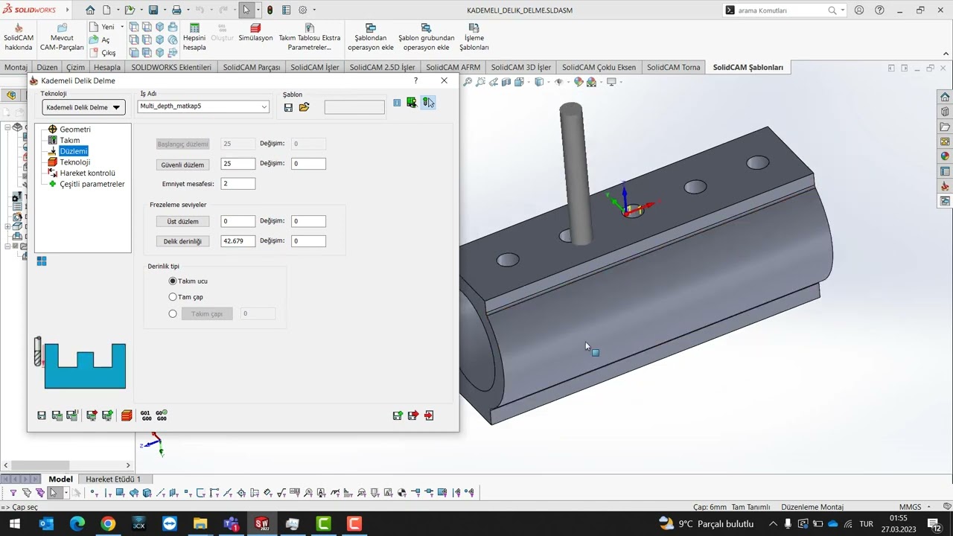The image size is (953, 536).
Task: Run Hepsini hesapla calculation
Action: (x=194, y=37)
